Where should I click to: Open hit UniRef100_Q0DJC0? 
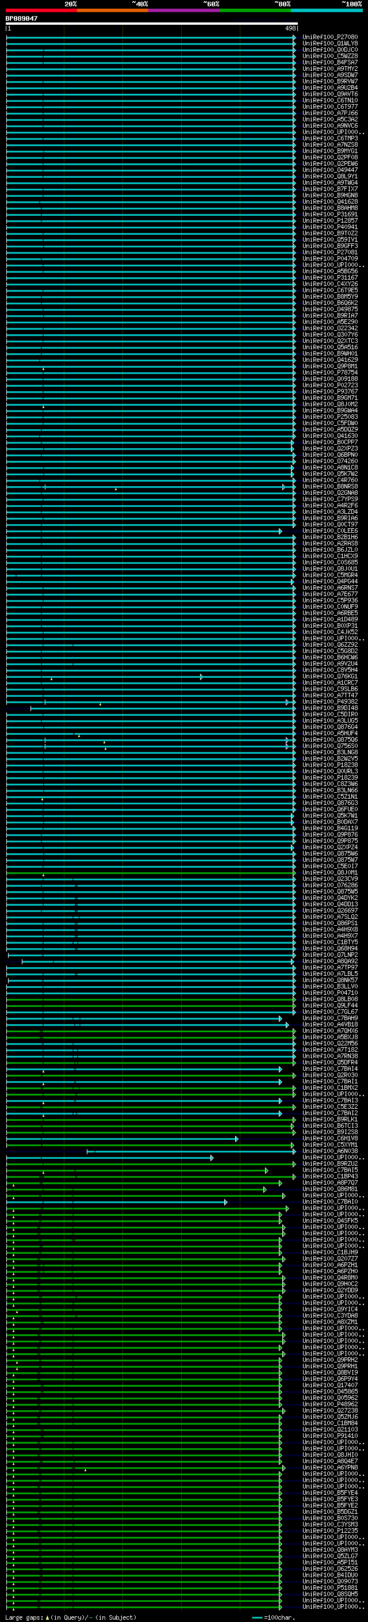pyautogui.click(x=330, y=49)
